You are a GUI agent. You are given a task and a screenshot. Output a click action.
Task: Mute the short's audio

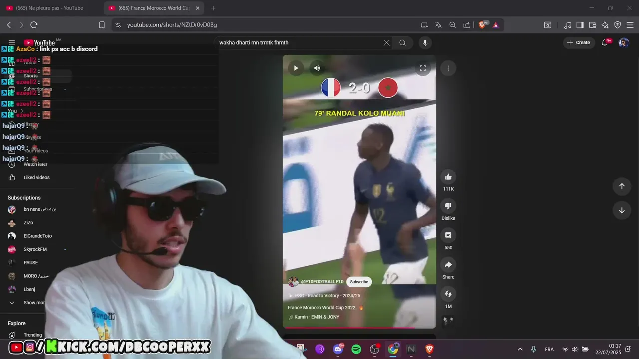click(x=317, y=68)
